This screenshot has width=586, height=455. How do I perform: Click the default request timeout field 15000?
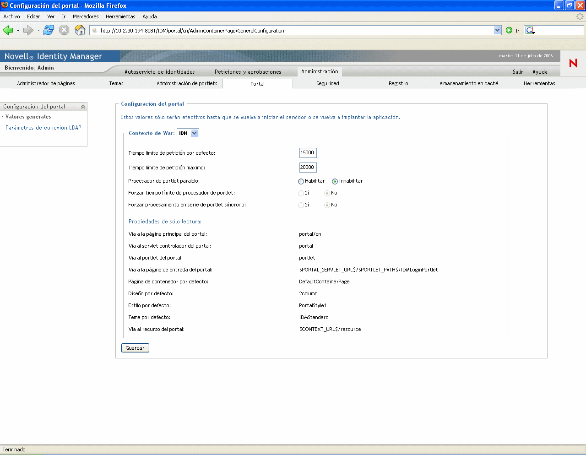308,153
